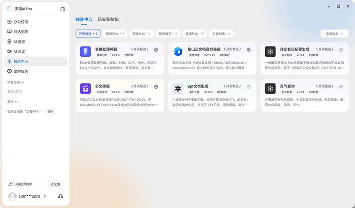This screenshot has width=355, height=208.
Task: Install 表格处理神器 with its plus icon
Action: click(x=156, y=50)
